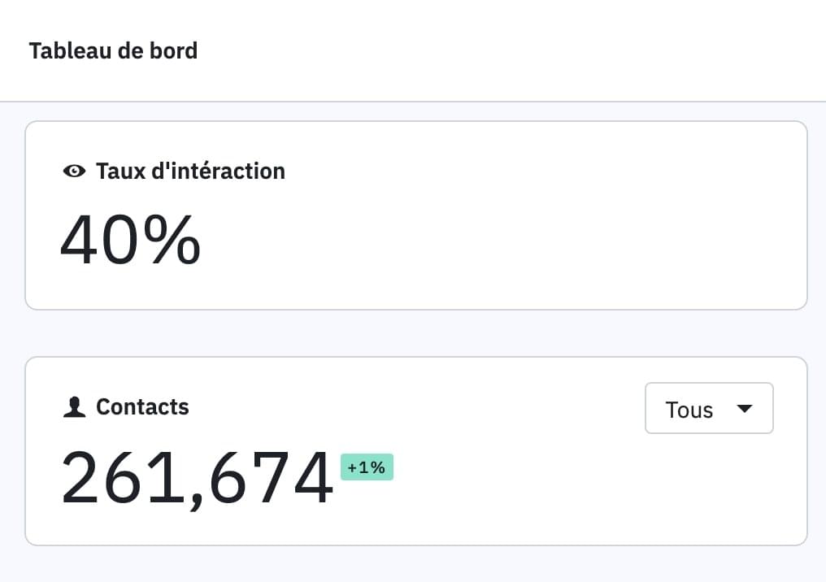Click the eye icon beside Taux d'intéraction
The height and width of the screenshot is (582, 826).
click(74, 172)
